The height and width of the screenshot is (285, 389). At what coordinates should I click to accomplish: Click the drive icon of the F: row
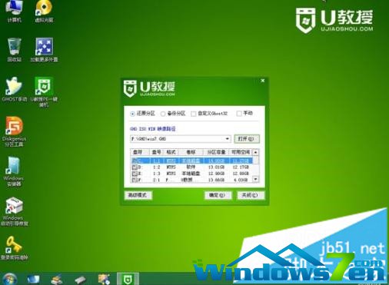[x=135, y=180]
